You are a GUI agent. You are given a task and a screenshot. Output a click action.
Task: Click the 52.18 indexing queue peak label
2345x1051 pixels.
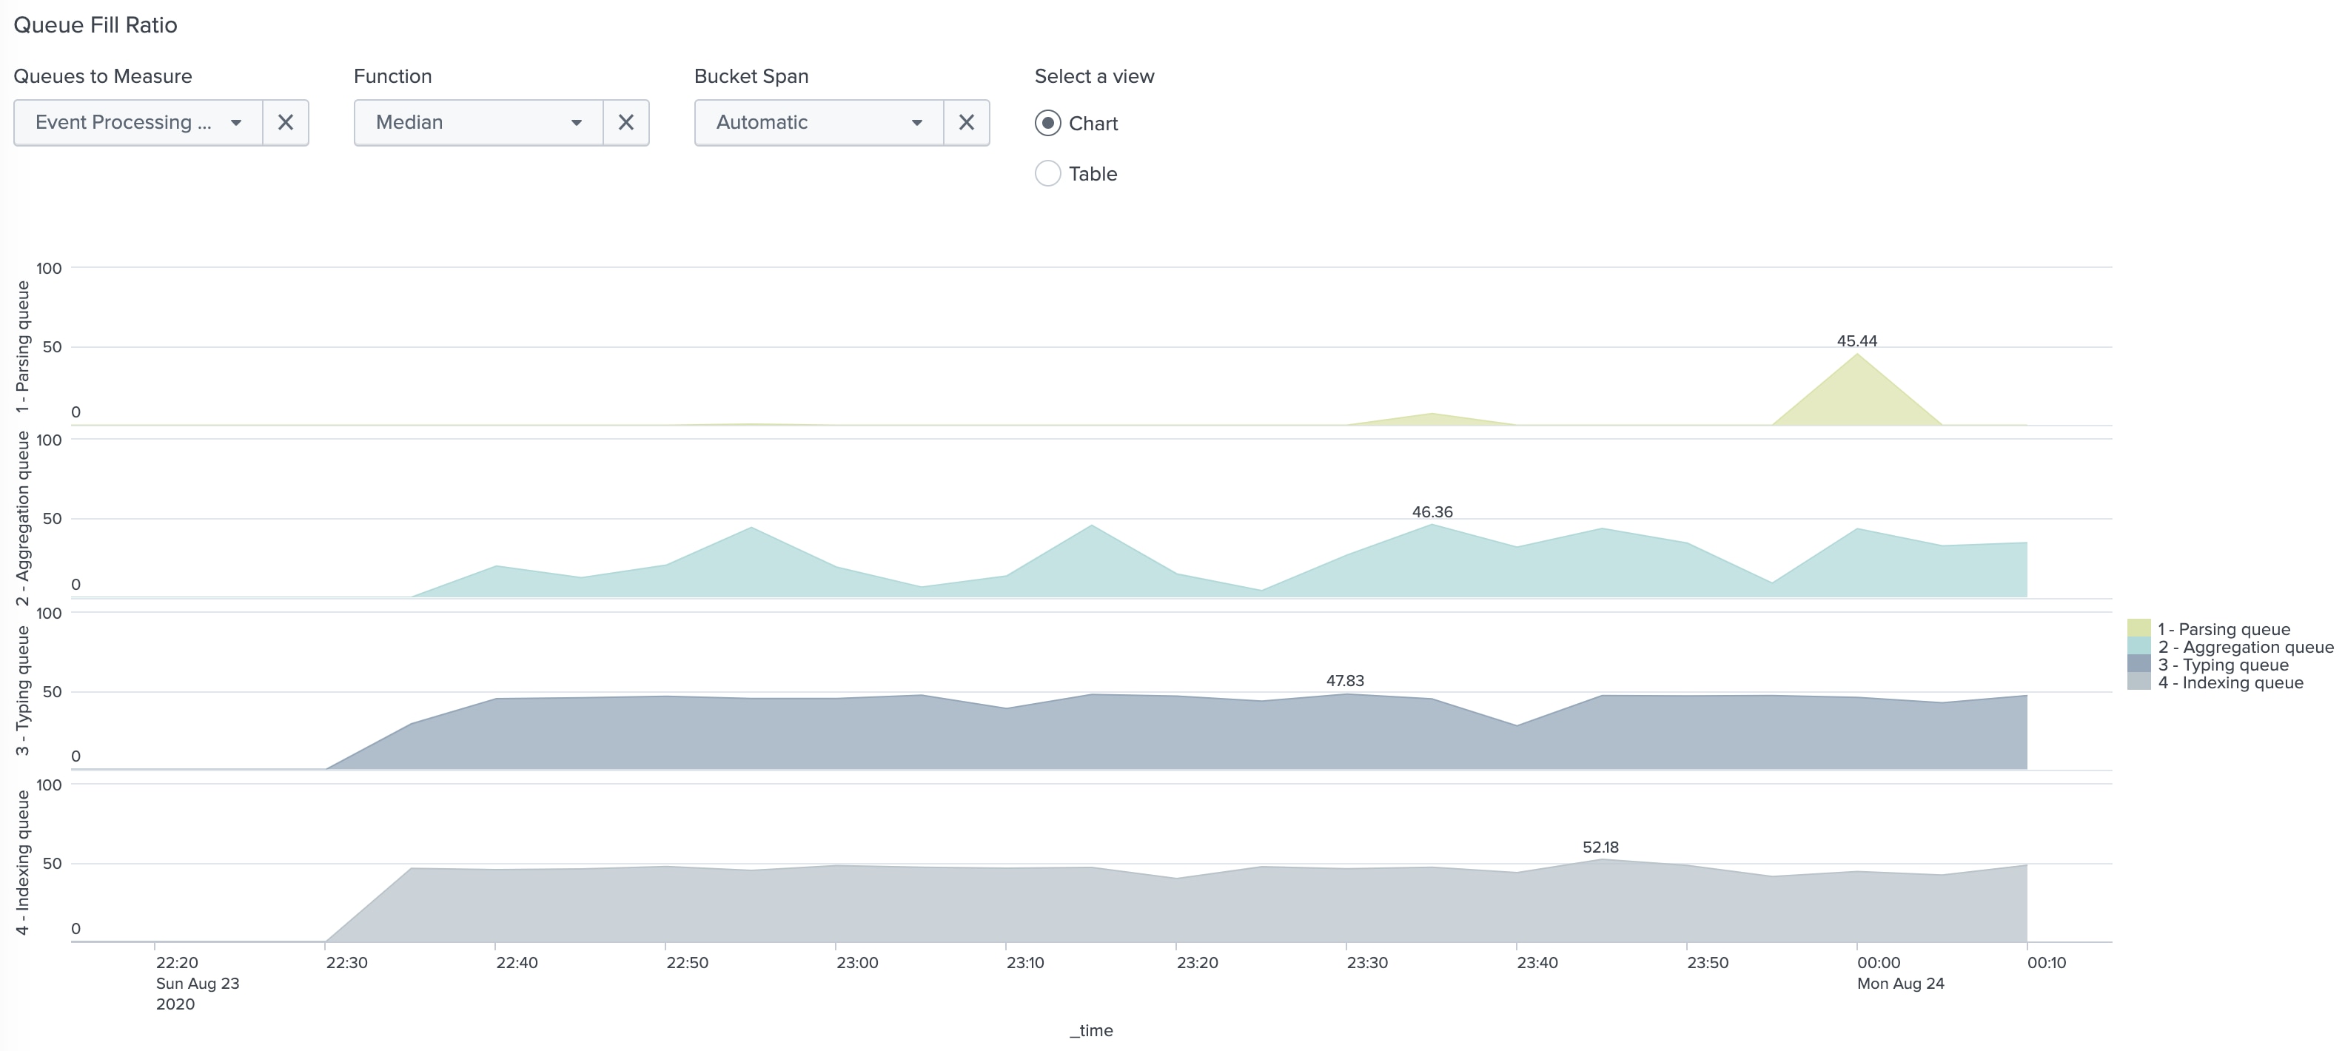[x=1600, y=847]
